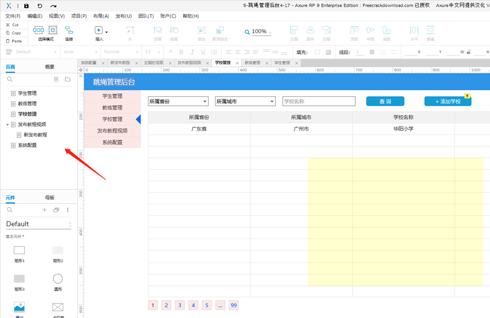
Task: Click the Undo arrow icon
Action: pyautogui.click(x=40, y=6)
